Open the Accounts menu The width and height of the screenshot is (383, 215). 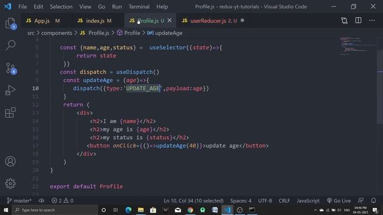(x=10, y=161)
